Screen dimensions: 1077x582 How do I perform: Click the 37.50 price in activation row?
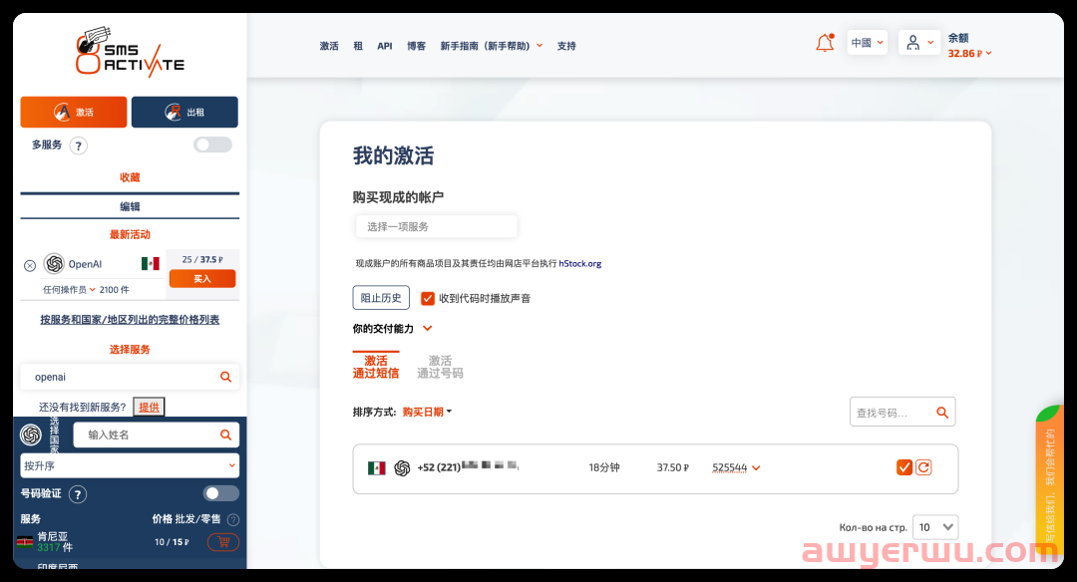[x=672, y=468]
